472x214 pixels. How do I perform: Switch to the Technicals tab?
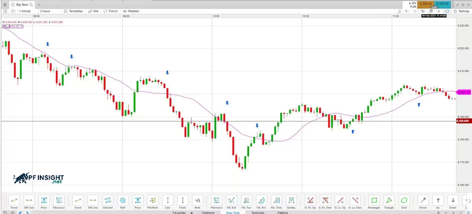[258, 212]
